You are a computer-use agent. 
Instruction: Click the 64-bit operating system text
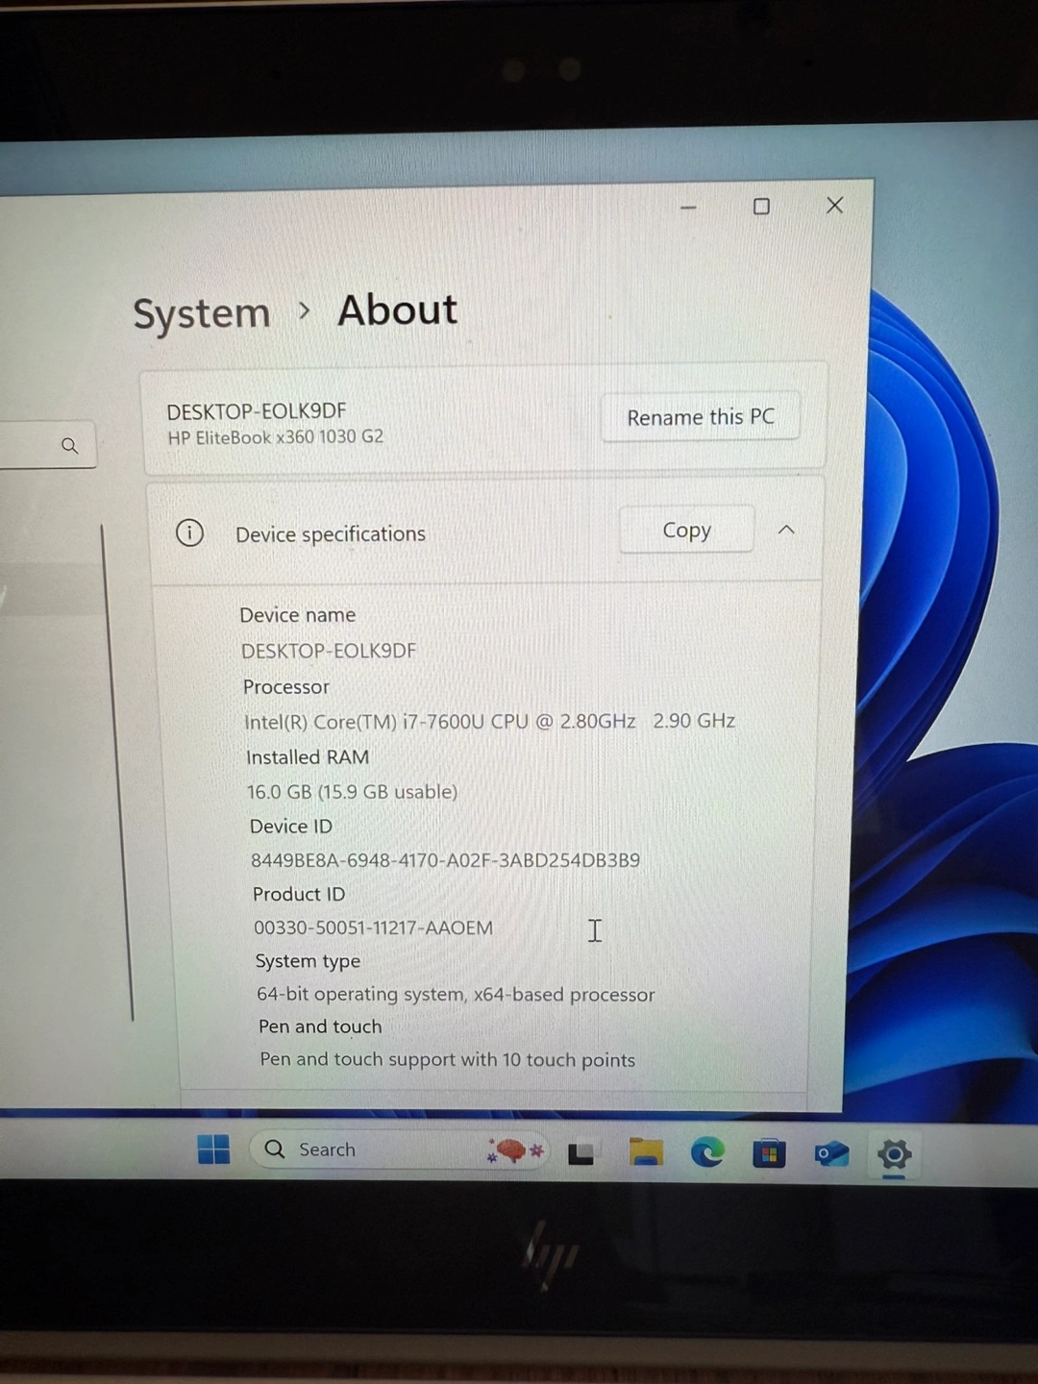pyautogui.click(x=456, y=994)
